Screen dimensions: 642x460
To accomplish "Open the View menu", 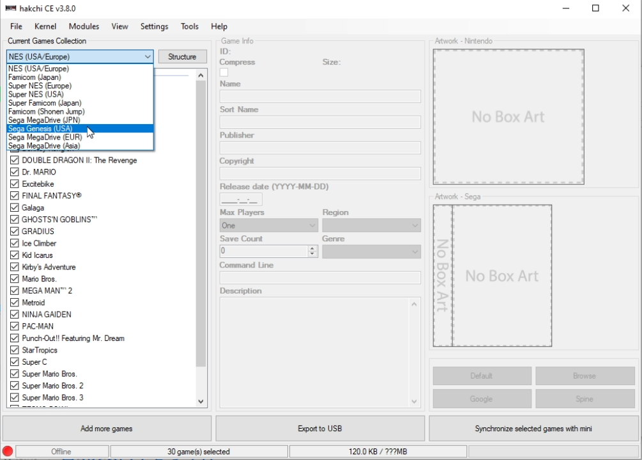I will tap(119, 26).
